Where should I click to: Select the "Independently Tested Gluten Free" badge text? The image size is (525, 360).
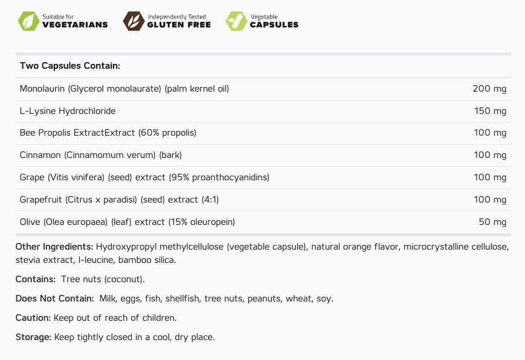pos(179,21)
